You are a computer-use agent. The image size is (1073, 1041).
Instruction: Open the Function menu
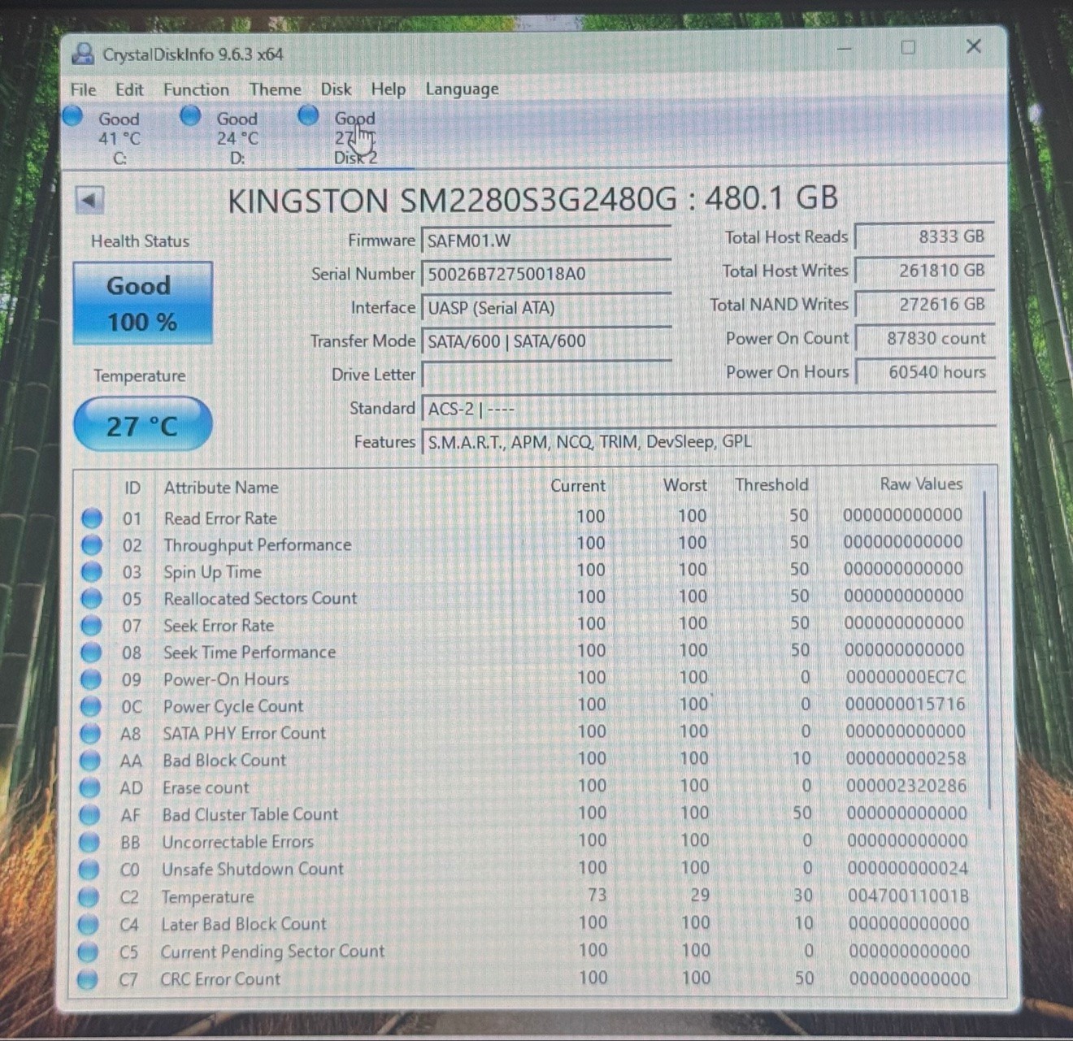tap(196, 89)
